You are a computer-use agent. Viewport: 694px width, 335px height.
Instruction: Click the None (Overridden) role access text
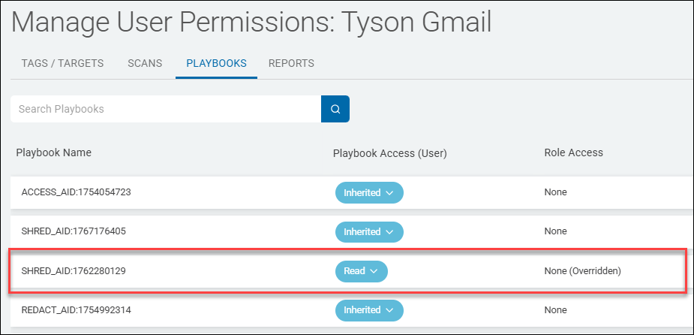[582, 271]
